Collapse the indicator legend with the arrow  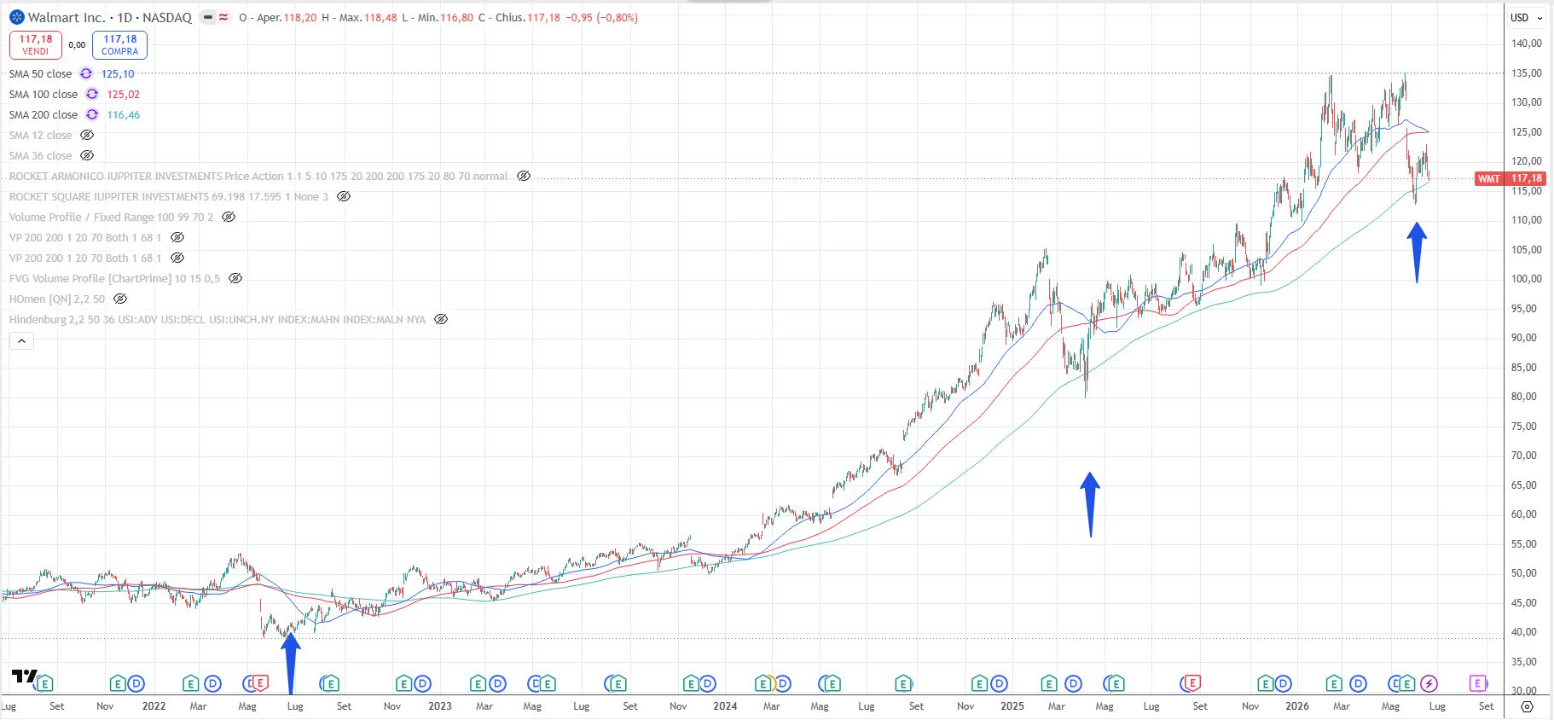22,340
